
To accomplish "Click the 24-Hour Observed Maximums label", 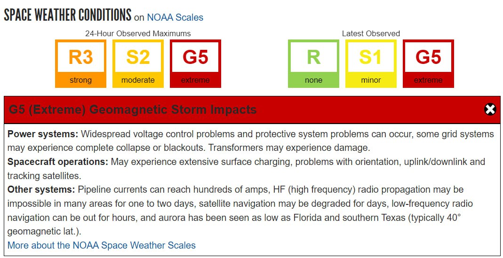I will point(138,33).
